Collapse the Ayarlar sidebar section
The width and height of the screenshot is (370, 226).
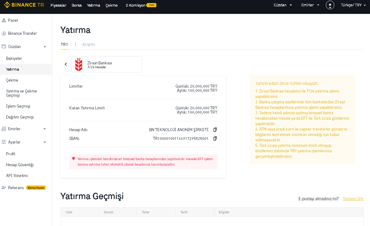coord(45,142)
